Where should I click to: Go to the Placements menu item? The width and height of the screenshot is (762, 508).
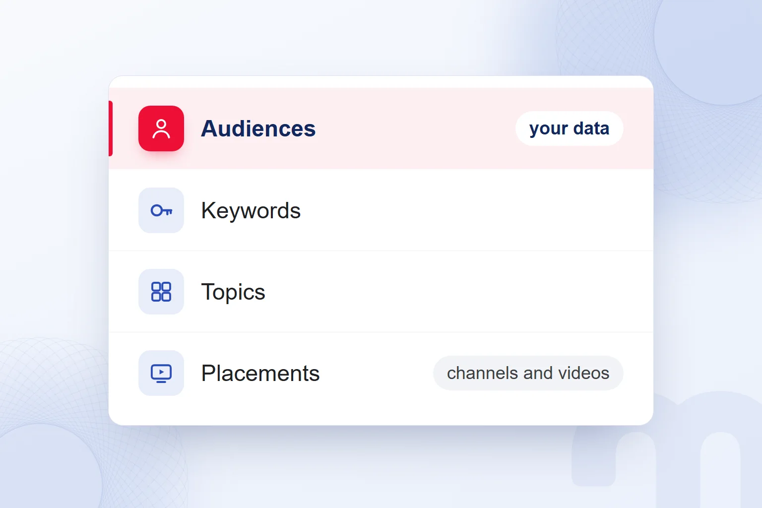pyautogui.click(x=381, y=373)
